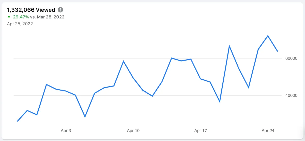305x141 pixels.
Task: Click the vs. Mar 28, 2022 comparison text
Action: pyautogui.click(x=47, y=17)
